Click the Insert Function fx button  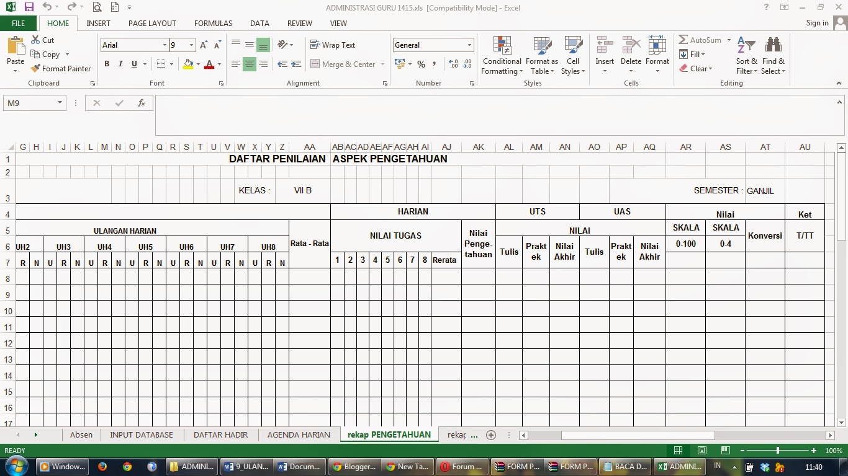[142, 103]
